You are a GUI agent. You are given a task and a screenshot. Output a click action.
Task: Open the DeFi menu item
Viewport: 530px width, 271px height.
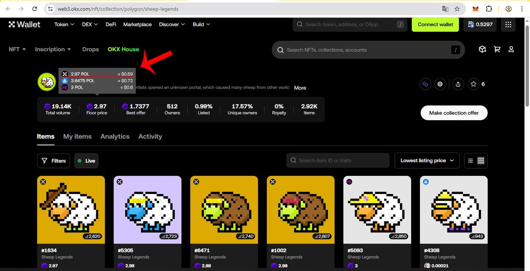point(111,24)
